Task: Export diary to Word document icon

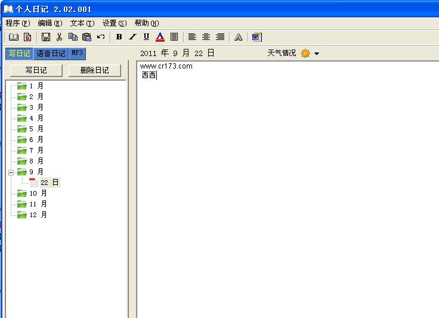Action: click(x=256, y=37)
